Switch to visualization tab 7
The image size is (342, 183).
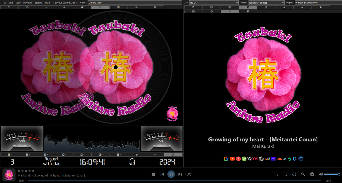(119, 155)
